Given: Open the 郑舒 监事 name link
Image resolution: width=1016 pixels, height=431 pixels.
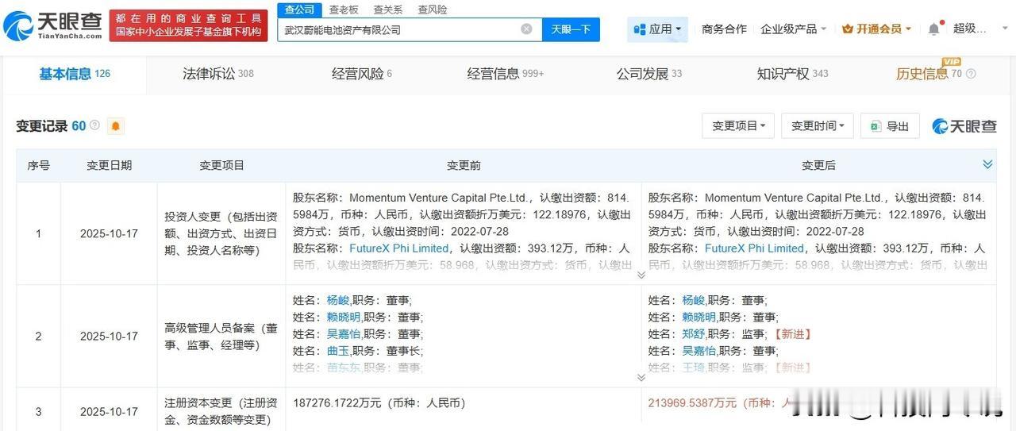Looking at the screenshot, I should point(693,334).
